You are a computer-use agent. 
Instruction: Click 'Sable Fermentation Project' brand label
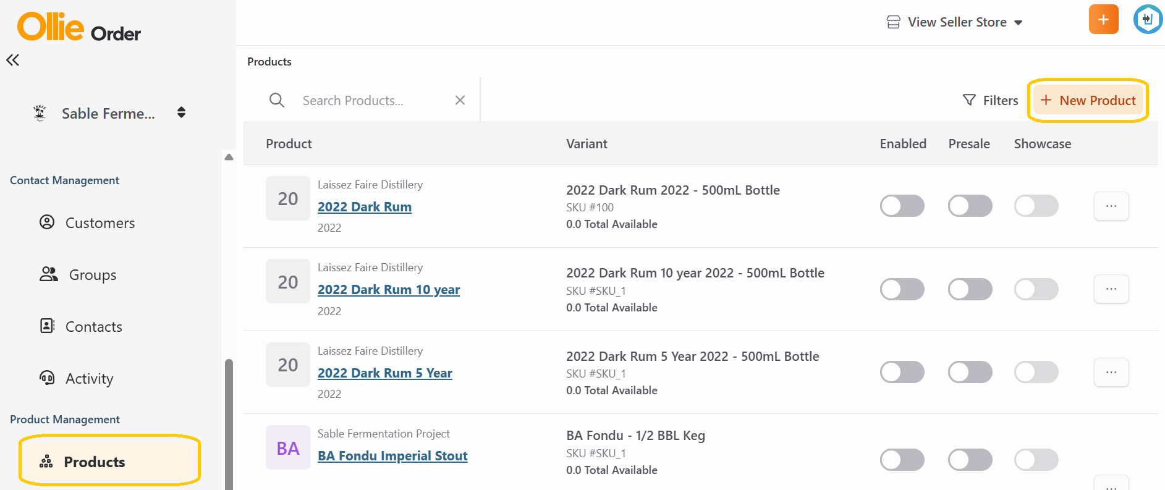click(x=384, y=434)
